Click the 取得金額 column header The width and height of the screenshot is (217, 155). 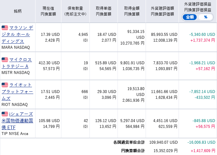click(x=132, y=11)
